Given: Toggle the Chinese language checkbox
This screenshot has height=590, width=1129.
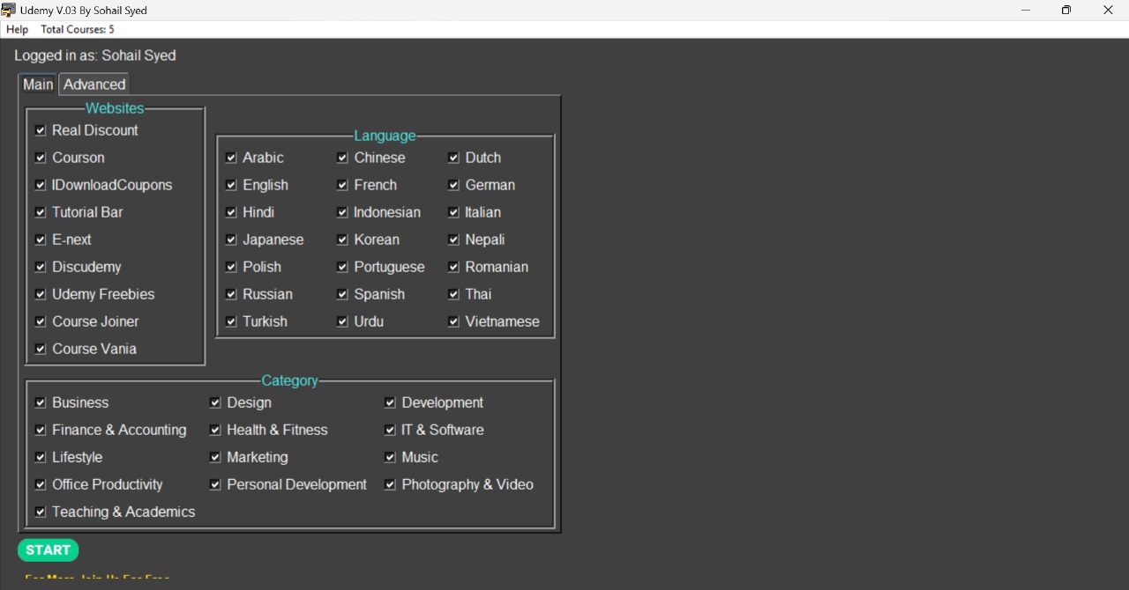Looking at the screenshot, I should (x=342, y=158).
